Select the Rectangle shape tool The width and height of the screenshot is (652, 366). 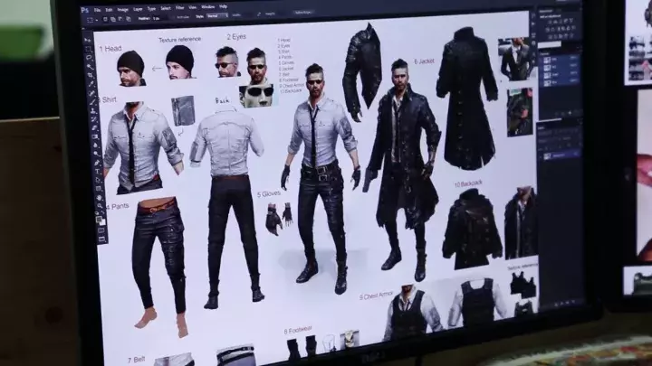click(100, 189)
